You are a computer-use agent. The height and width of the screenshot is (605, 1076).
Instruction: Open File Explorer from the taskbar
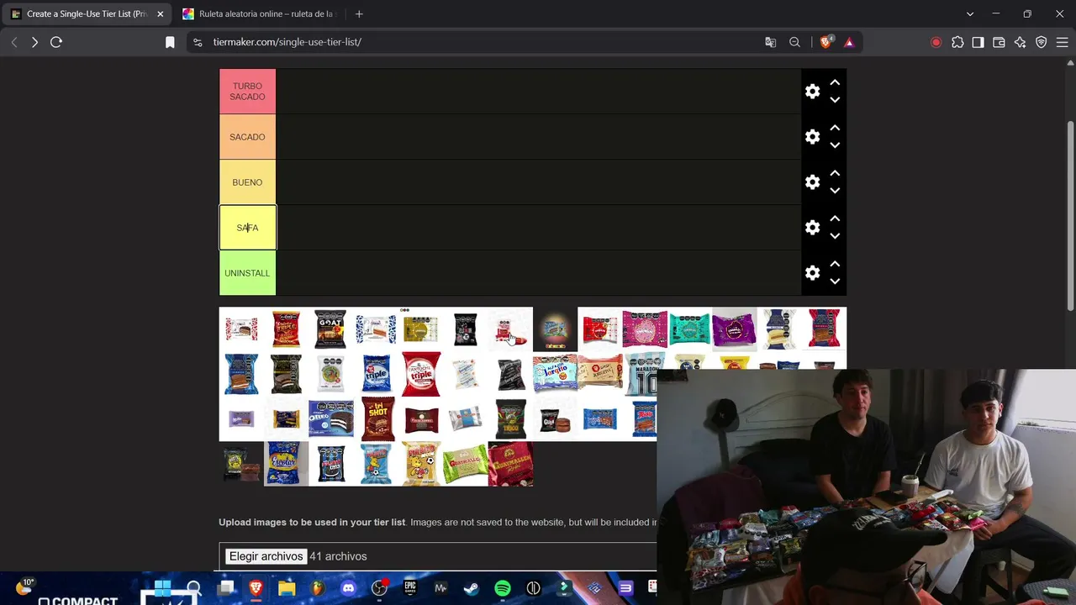pos(287,588)
